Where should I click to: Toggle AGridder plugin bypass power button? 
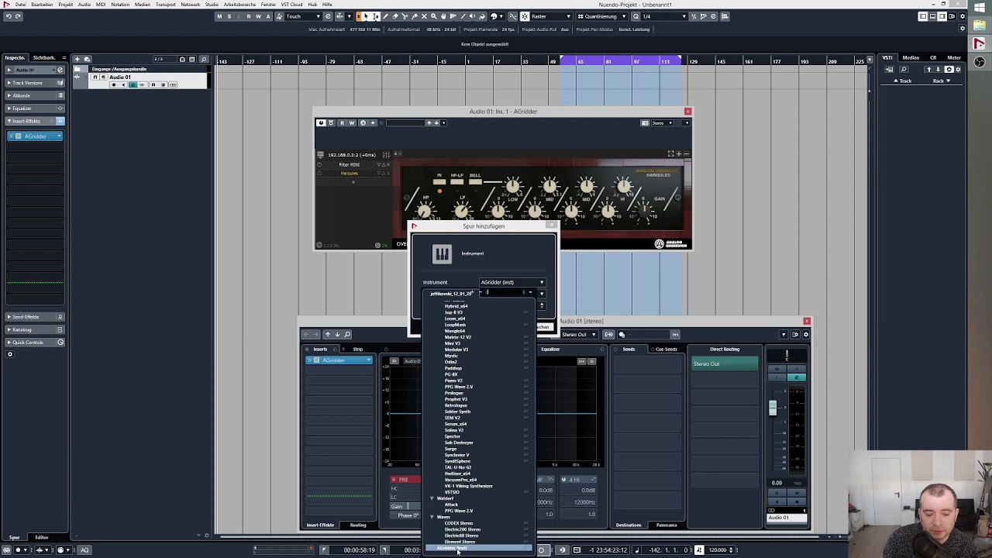click(x=321, y=122)
